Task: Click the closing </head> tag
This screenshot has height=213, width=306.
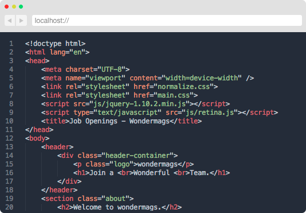Action: (x=39, y=130)
